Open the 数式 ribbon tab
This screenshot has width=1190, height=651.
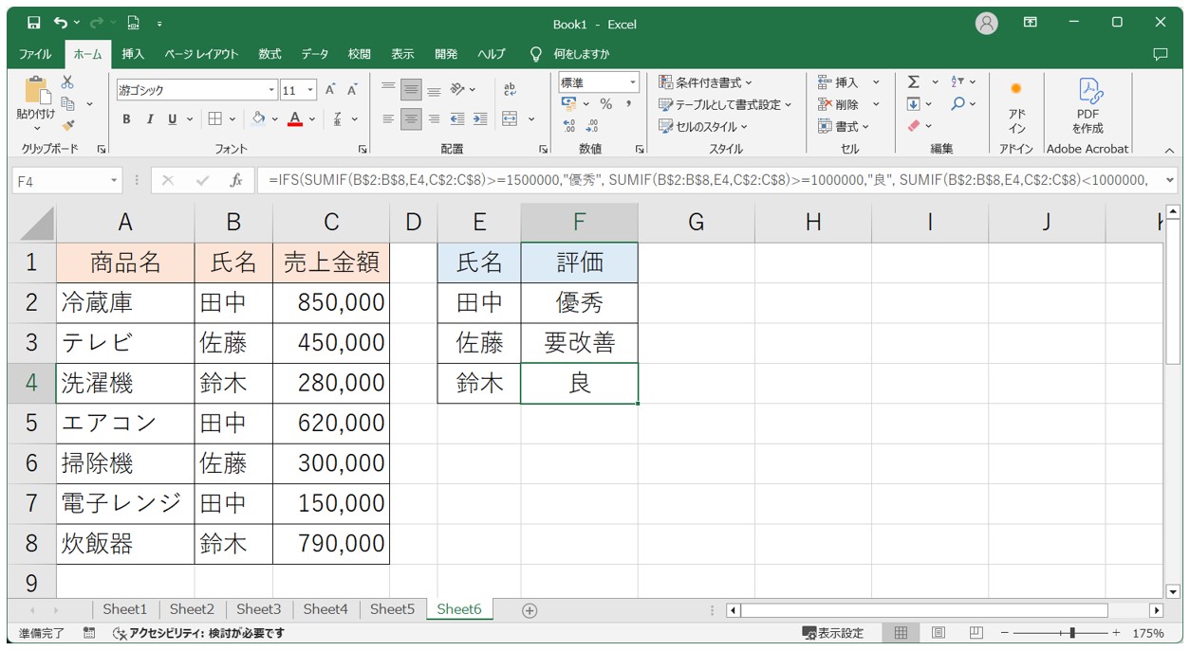[270, 54]
